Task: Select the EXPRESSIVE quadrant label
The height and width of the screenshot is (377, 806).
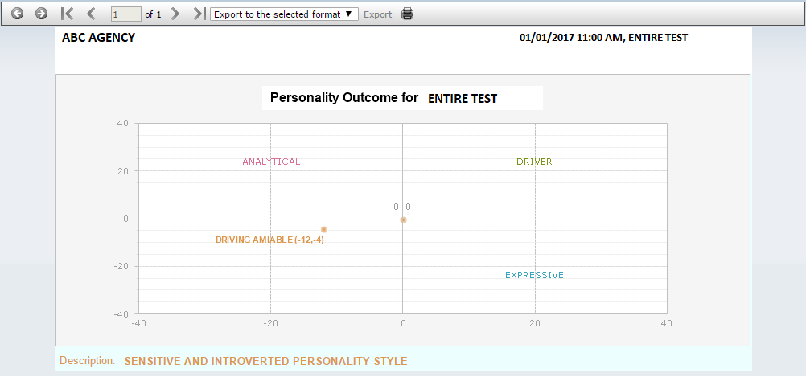Action: 535,275
